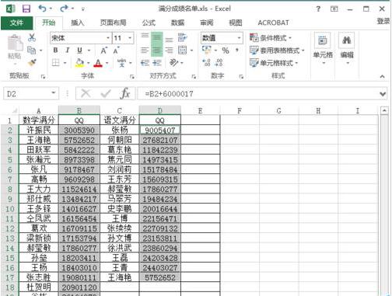The image size is (392, 296).
Task: Select column D header
Action: pyautogui.click(x=159, y=110)
